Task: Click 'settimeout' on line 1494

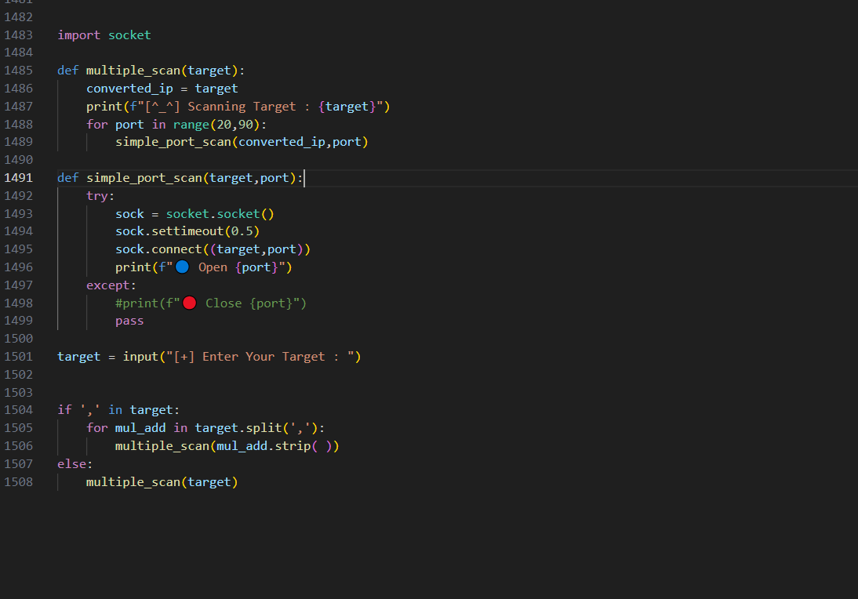Action: 187,231
